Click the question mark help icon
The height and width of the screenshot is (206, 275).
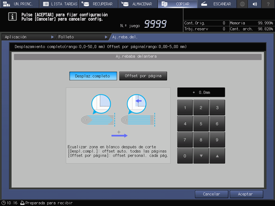click(268, 4)
